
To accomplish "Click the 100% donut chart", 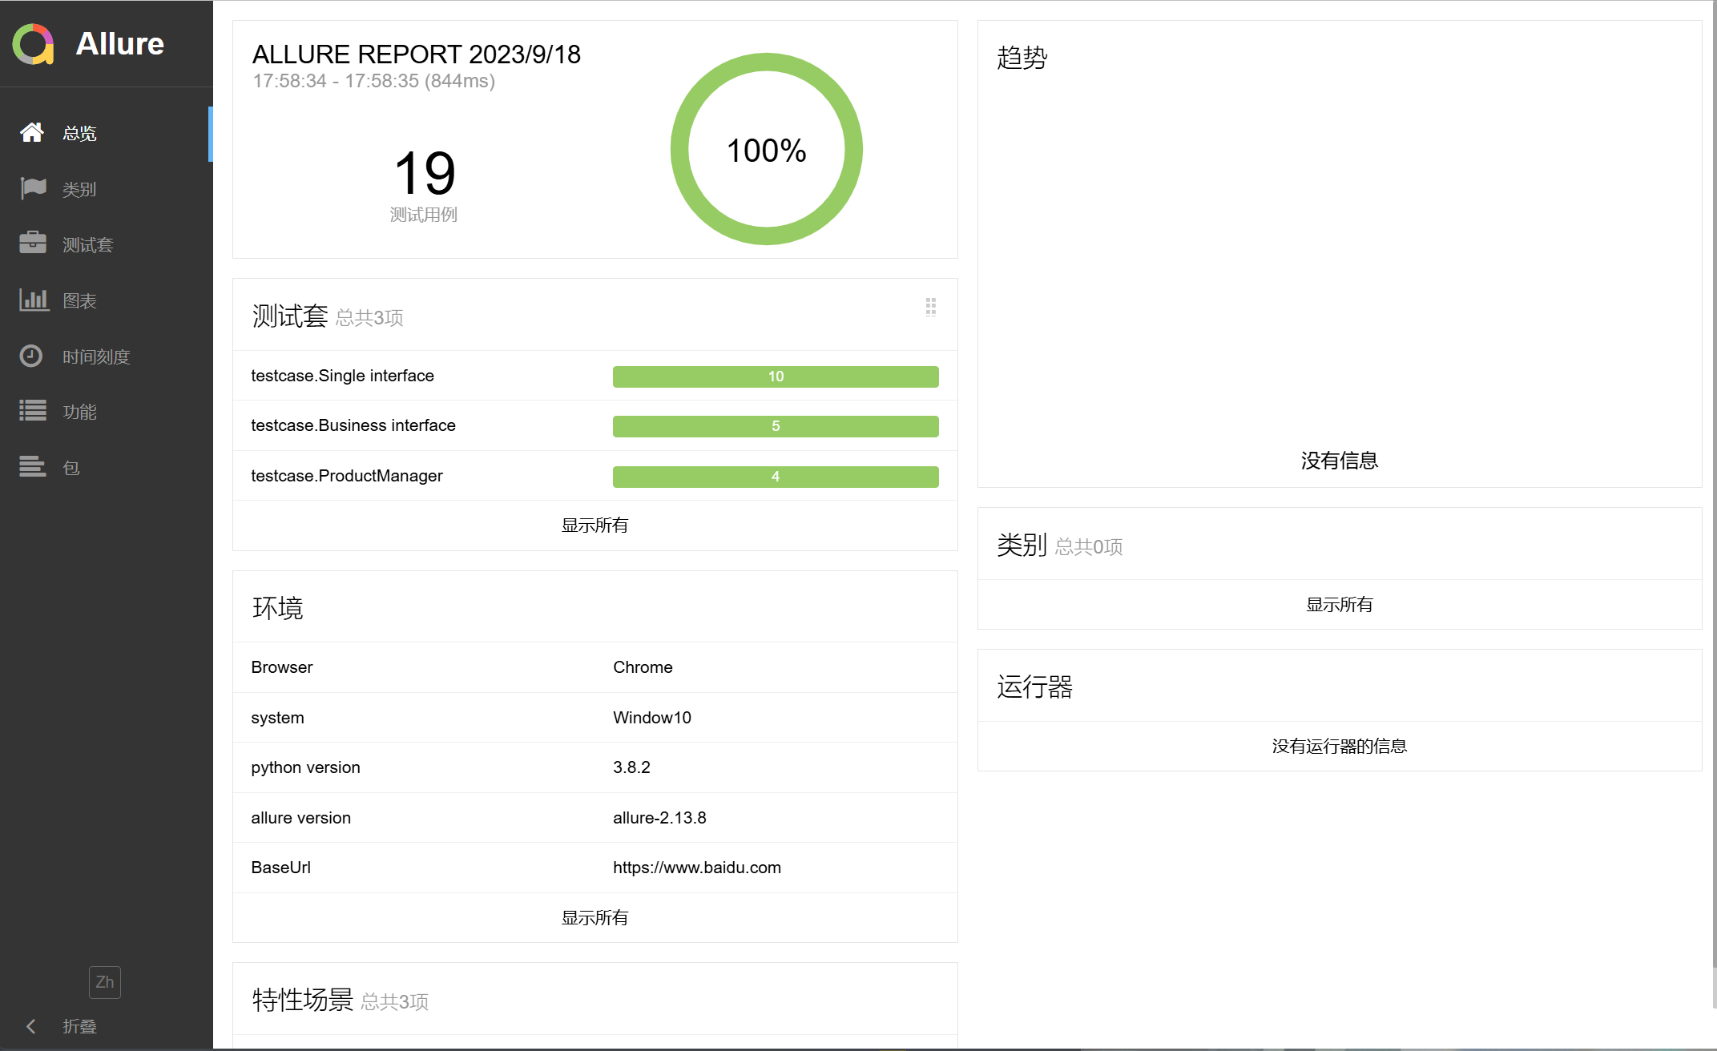I will point(767,149).
